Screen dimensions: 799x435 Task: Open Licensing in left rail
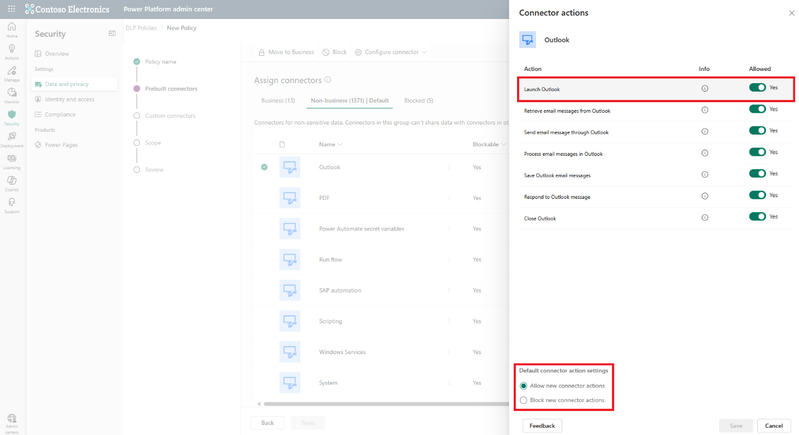pos(12,162)
